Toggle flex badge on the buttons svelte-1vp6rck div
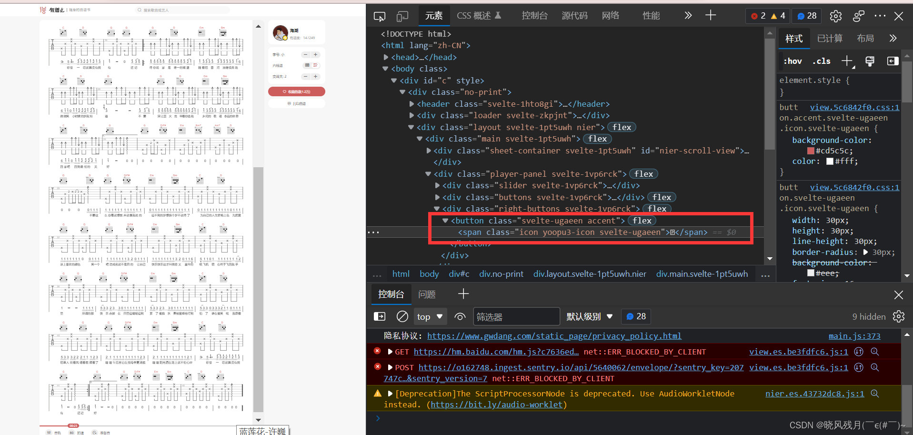This screenshot has width=913, height=435. pyautogui.click(x=662, y=197)
